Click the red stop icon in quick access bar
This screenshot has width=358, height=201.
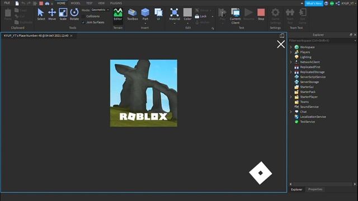[x=41, y=3]
